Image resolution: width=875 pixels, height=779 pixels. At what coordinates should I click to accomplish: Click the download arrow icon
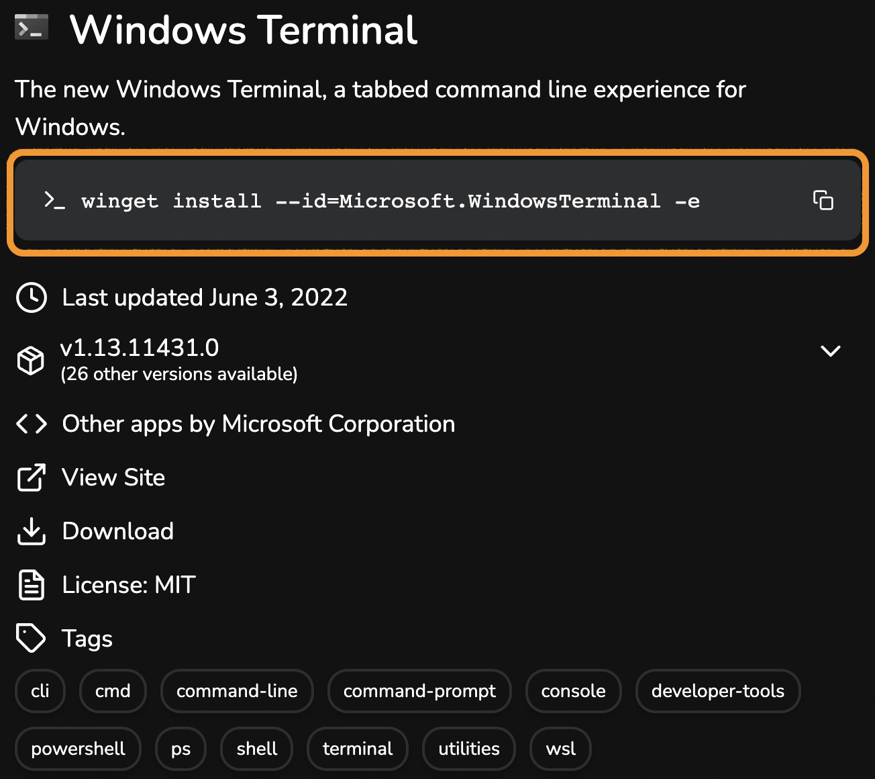[32, 531]
